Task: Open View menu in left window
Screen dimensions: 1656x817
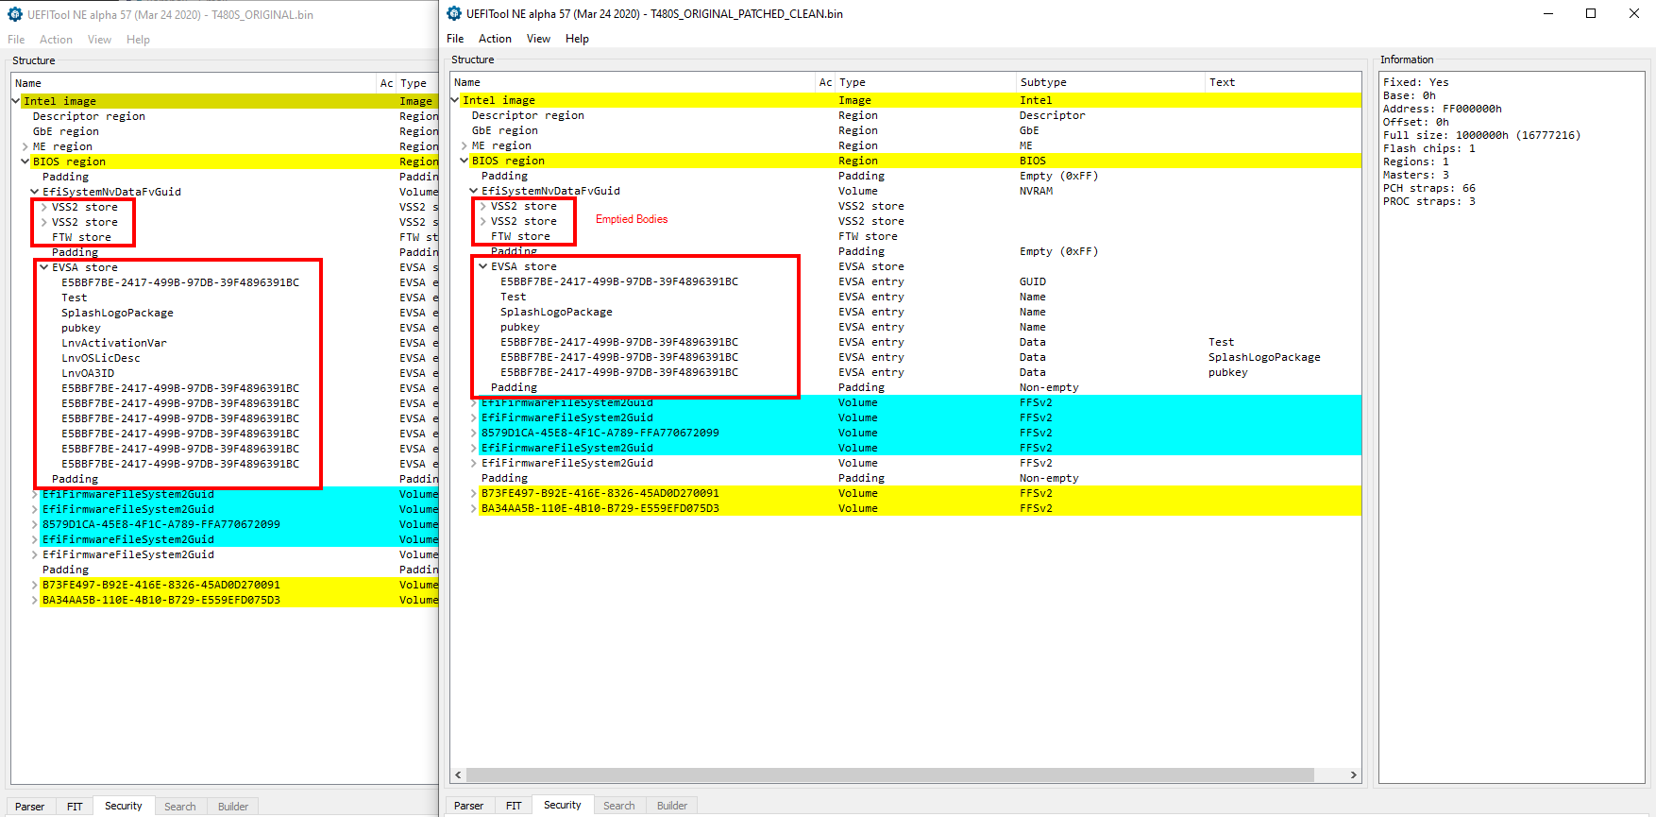Action: click(99, 40)
